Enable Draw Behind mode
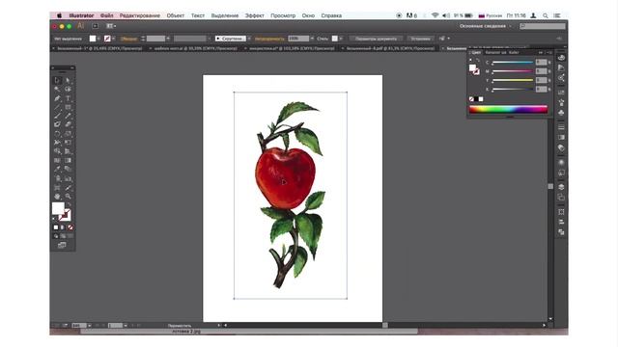Image resolution: width=618 pixels, height=347 pixels. [x=63, y=236]
